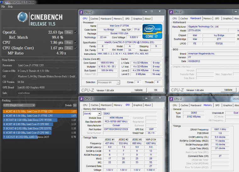Image resolution: width=239 pixels, height=172 pixels.
Task: Click Cinebench title bar app icon
Action: click(2, 2)
